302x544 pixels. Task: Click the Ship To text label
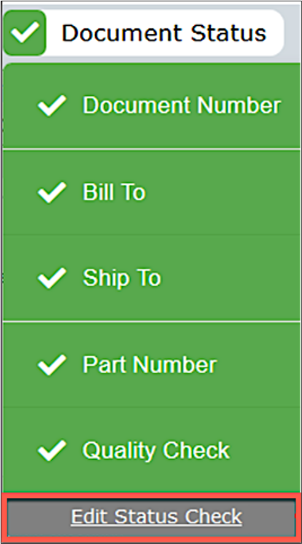(x=122, y=278)
